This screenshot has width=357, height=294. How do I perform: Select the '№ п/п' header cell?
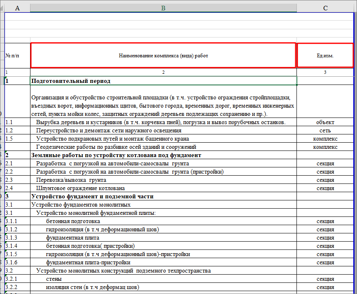[x=17, y=56]
